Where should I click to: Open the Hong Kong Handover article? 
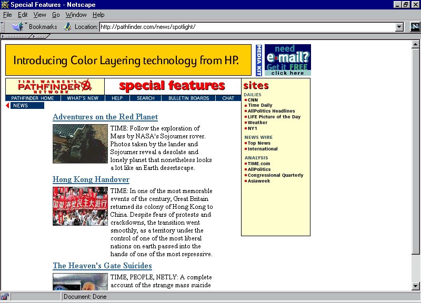91,179
